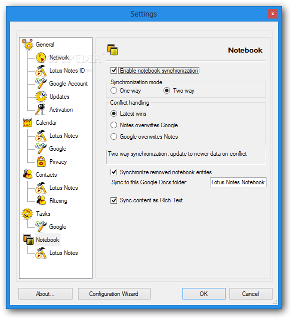Image resolution: width=292 pixels, height=319 pixels.
Task: Open the Activation settings page
Action: (x=61, y=110)
